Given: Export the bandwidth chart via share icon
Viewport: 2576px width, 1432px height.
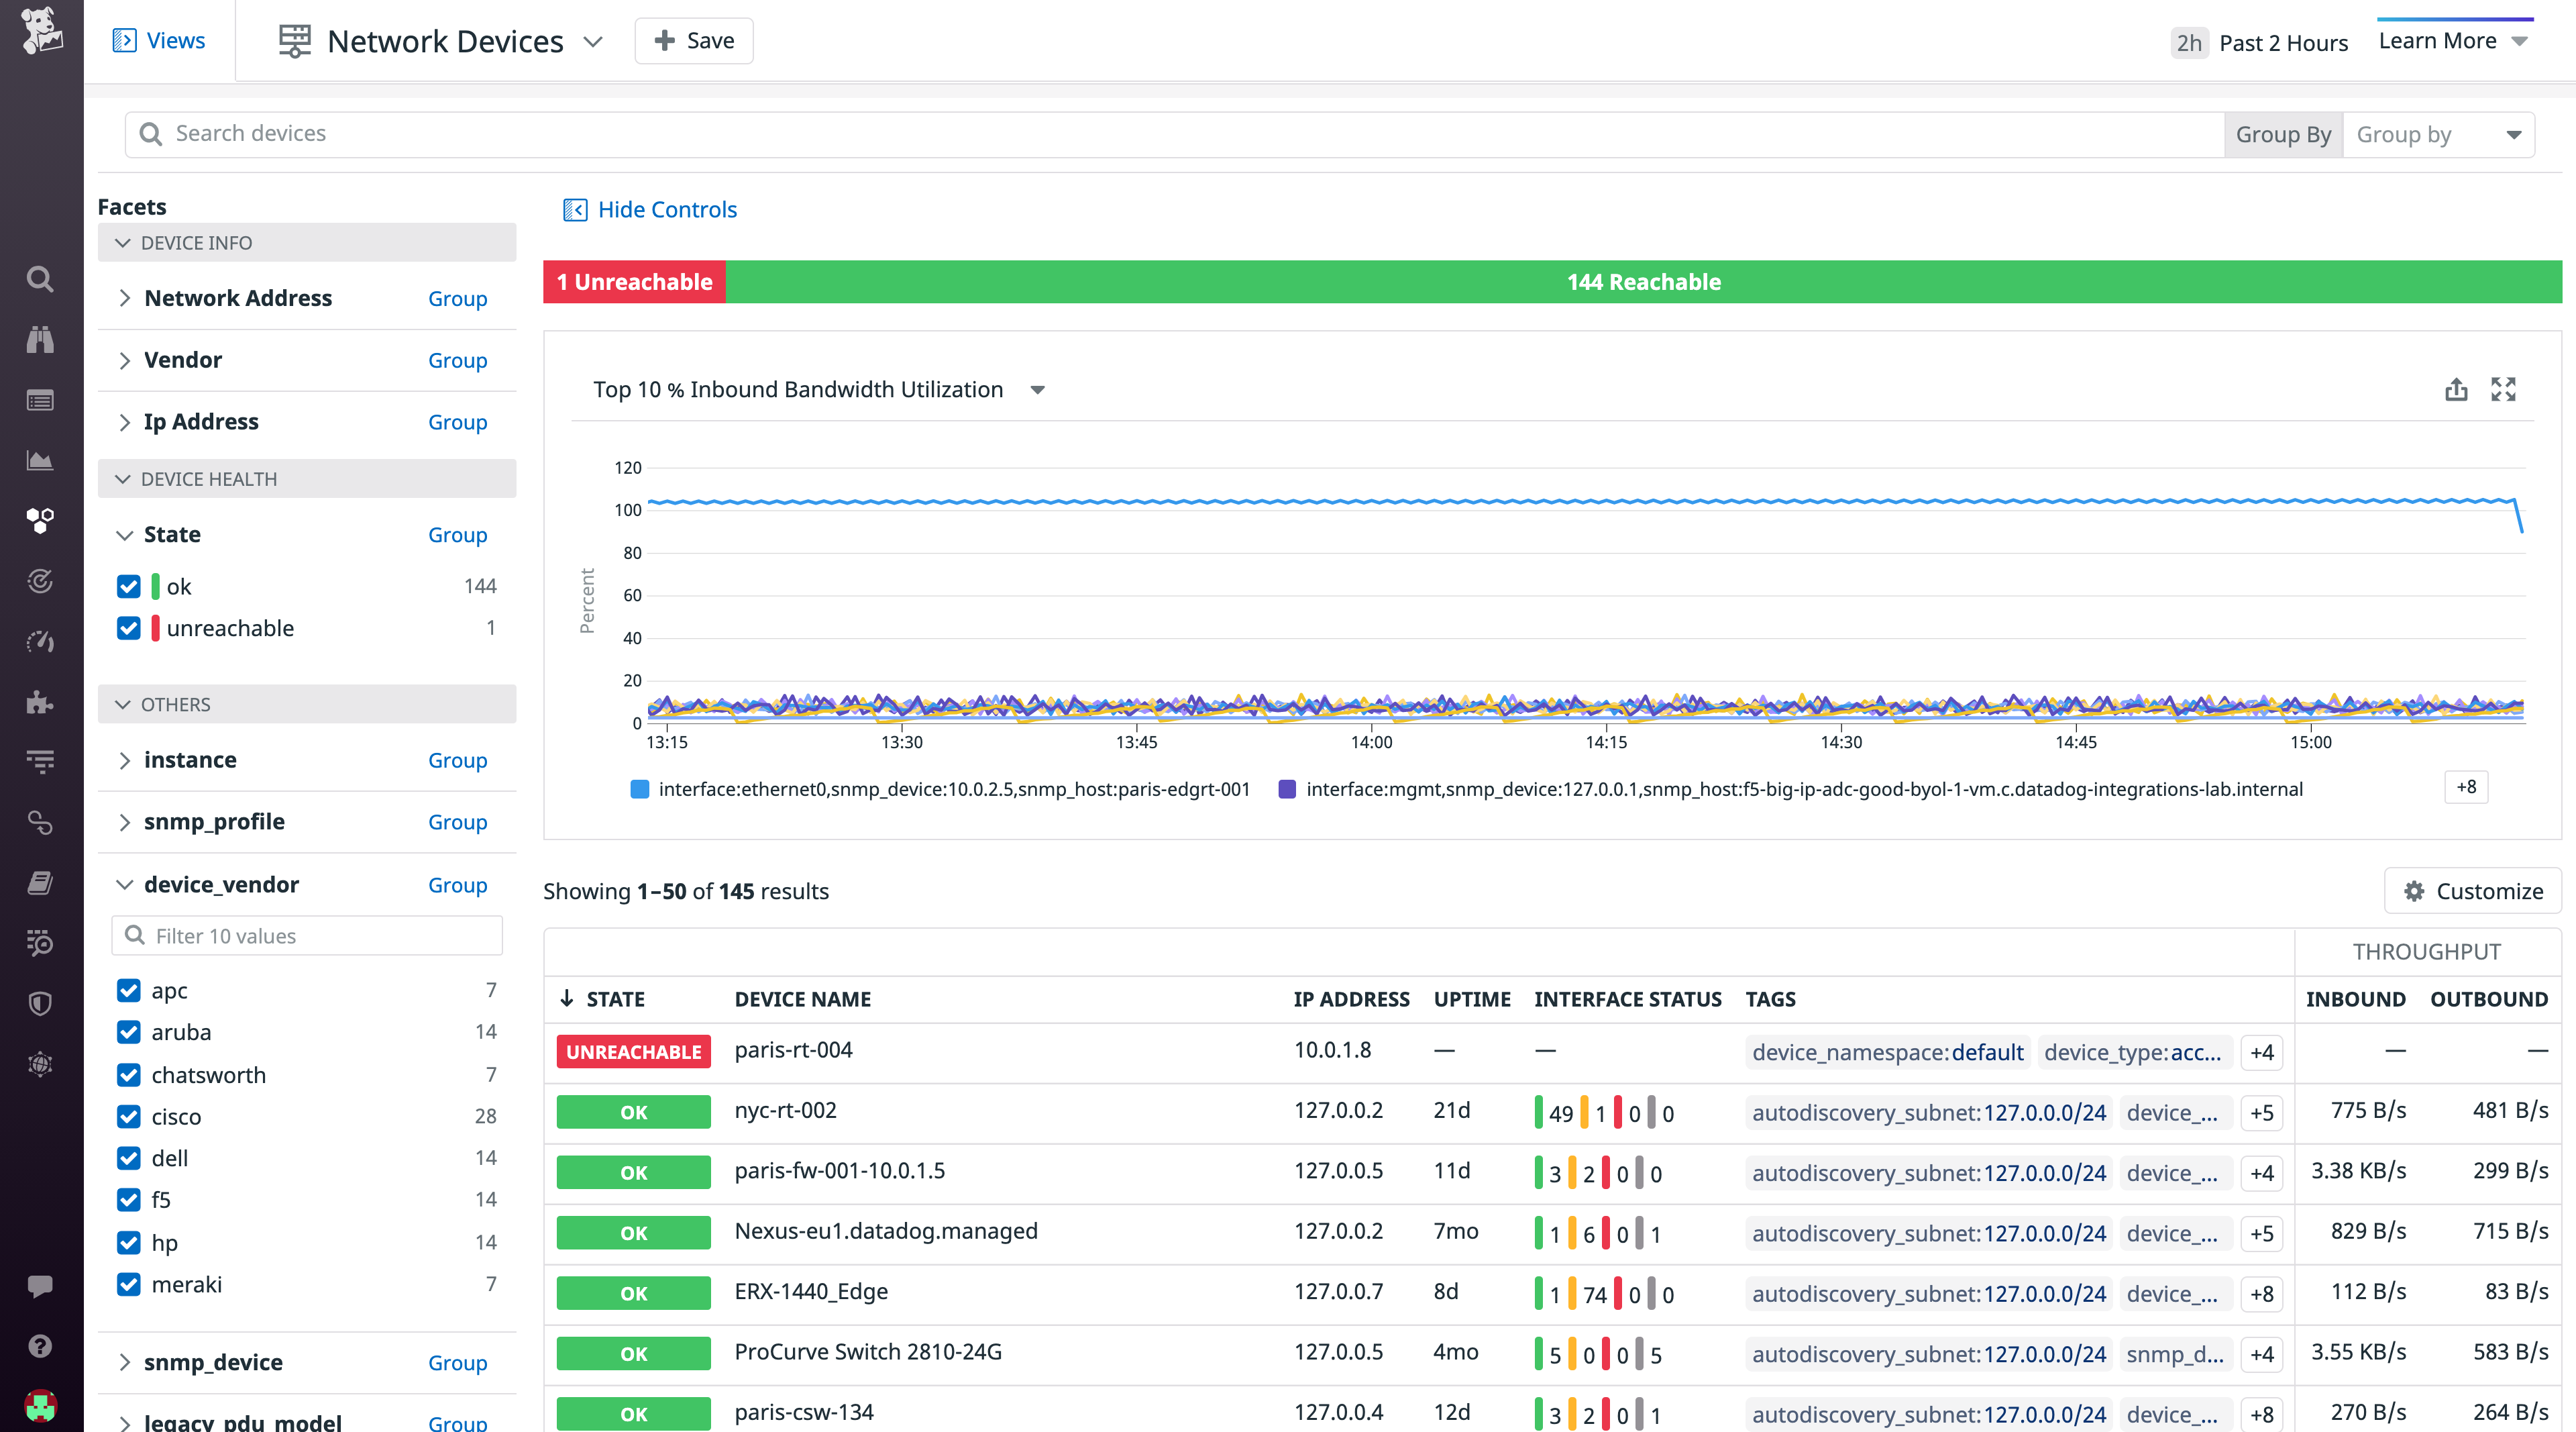Looking at the screenshot, I should pyautogui.click(x=2456, y=389).
